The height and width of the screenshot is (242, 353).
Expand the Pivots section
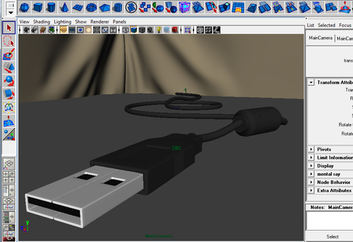pyautogui.click(x=311, y=149)
